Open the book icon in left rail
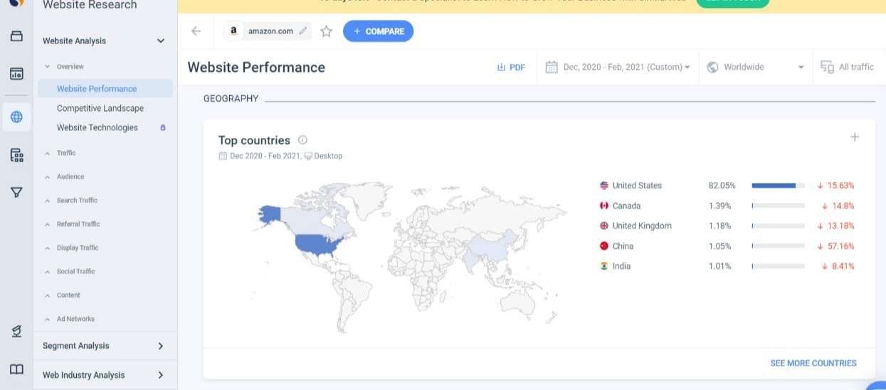Viewport: 886px width, 390px height. coord(16,369)
